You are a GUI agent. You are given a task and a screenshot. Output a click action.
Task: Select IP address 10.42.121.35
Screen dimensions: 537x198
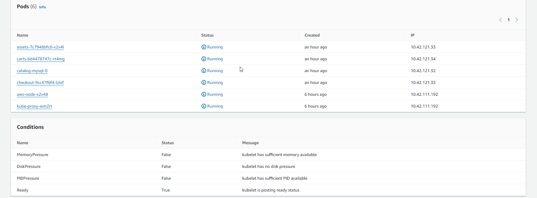(x=423, y=82)
